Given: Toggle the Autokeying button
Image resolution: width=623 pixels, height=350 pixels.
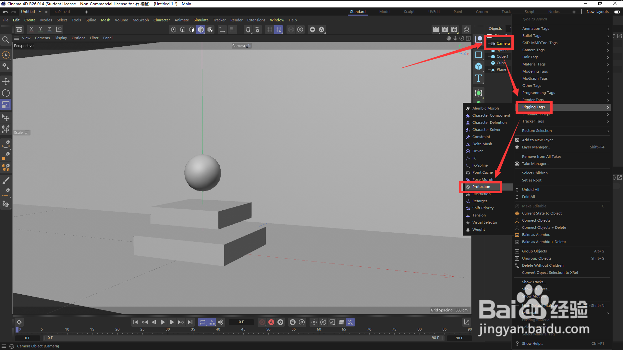Looking at the screenshot, I should click(x=271, y=322).
